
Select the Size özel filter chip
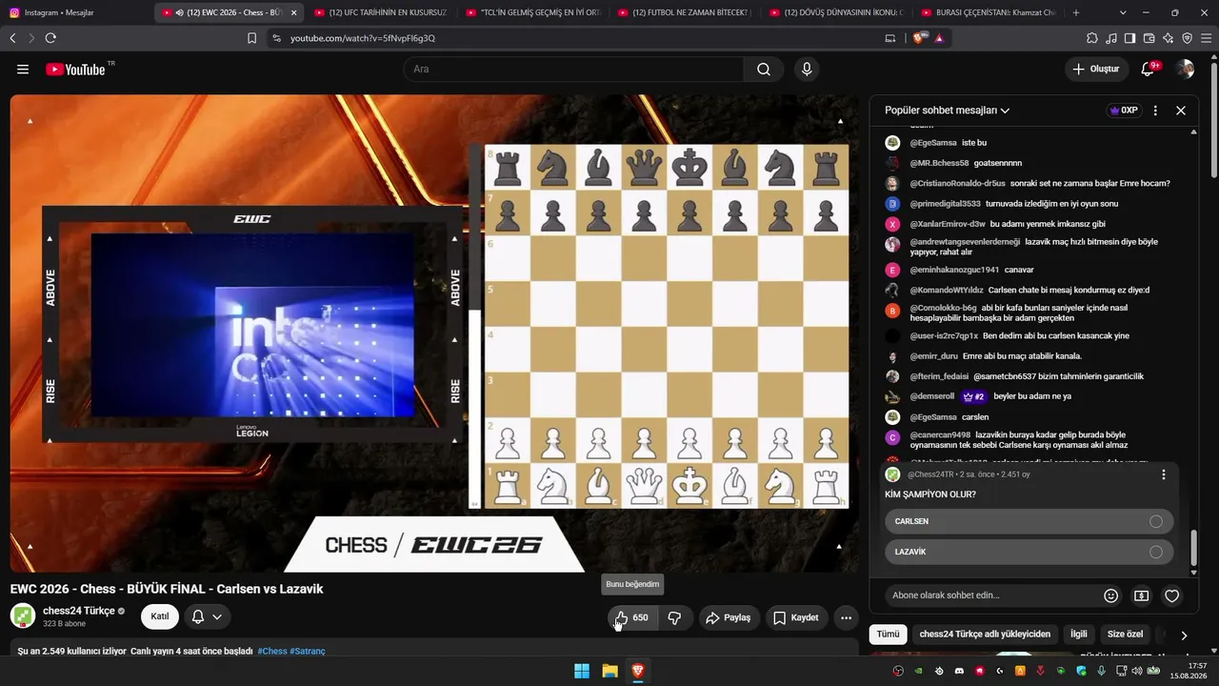[x=1125, y=634]
